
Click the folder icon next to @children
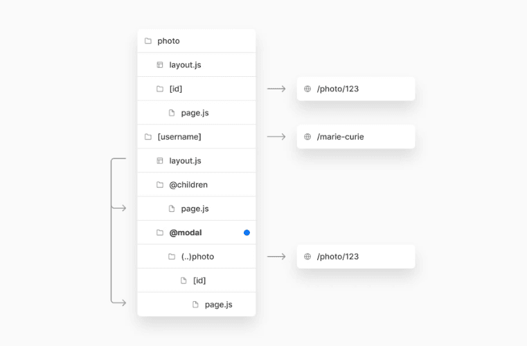160,185
